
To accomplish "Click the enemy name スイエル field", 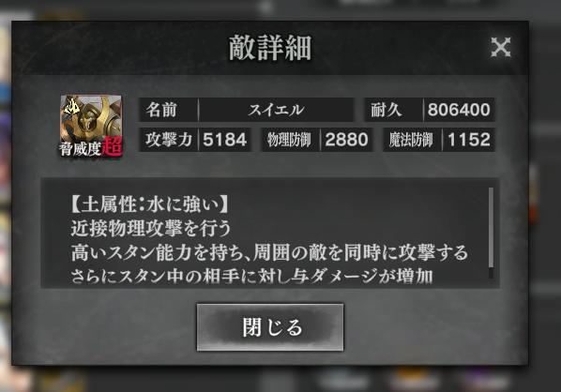I will [x=276, y=110].
